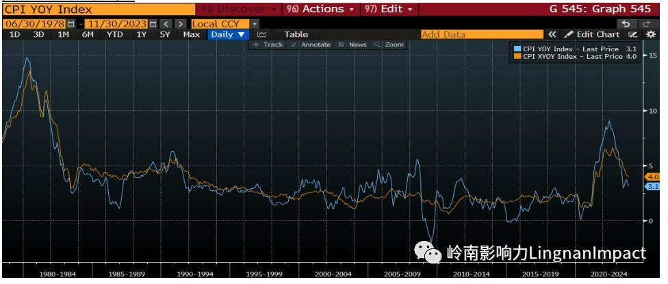The image size is (668, 284).
Task: Click the 3.1 last-price axis tag
Action: [x=653, y=187]
